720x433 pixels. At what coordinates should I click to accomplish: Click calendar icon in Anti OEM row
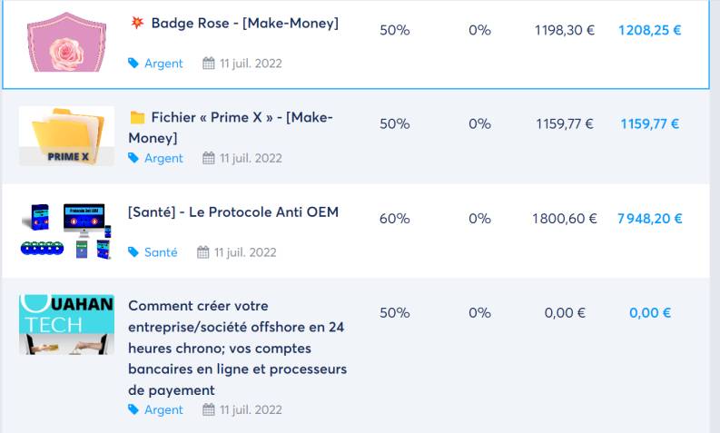pos(202,252)
